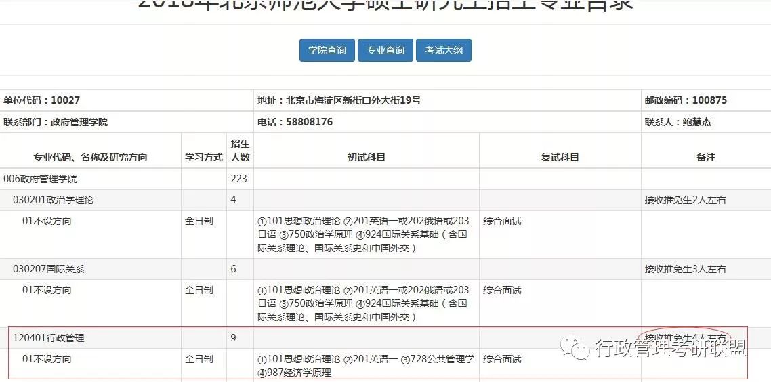Click the 接收推免生2人左右 remark cell
This screenshot has width=771, height=382.
(x=685, y=200)
